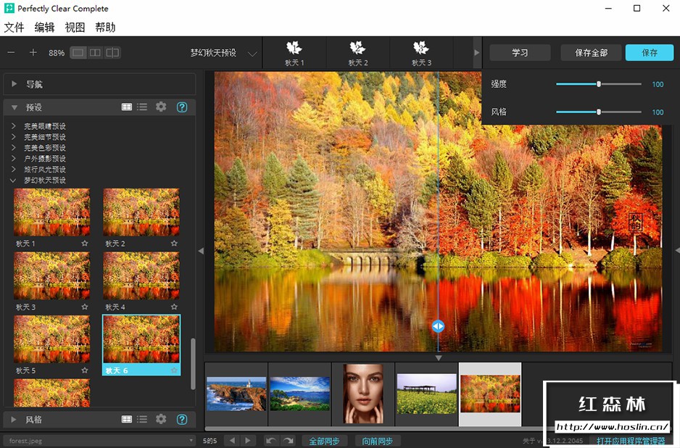
Task: Select the 秋天 1 preset thumbnail
Action: [51, 212]
